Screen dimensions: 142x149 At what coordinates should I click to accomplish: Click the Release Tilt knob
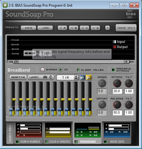coord(129,105)
